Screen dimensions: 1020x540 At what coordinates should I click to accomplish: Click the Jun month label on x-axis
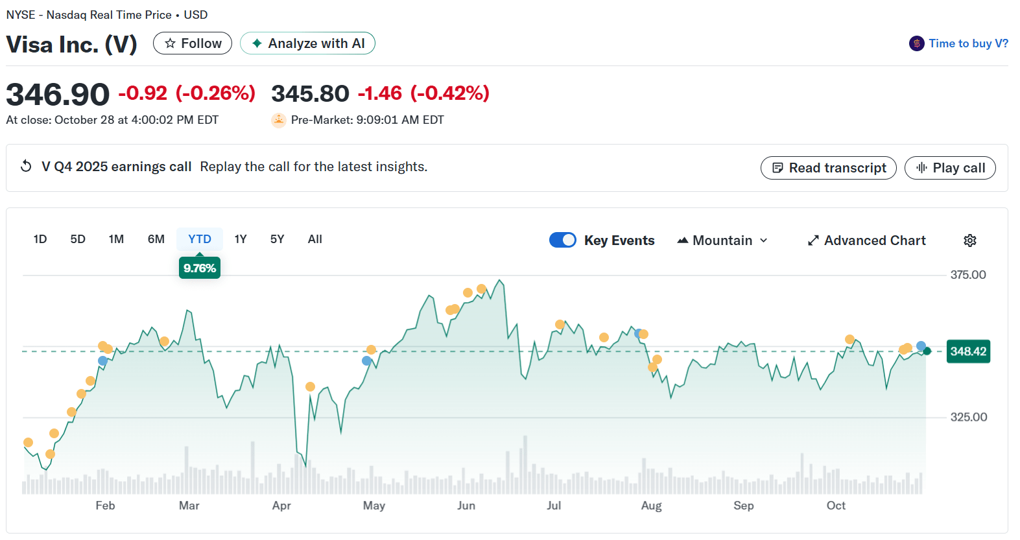tap(466, 506)
